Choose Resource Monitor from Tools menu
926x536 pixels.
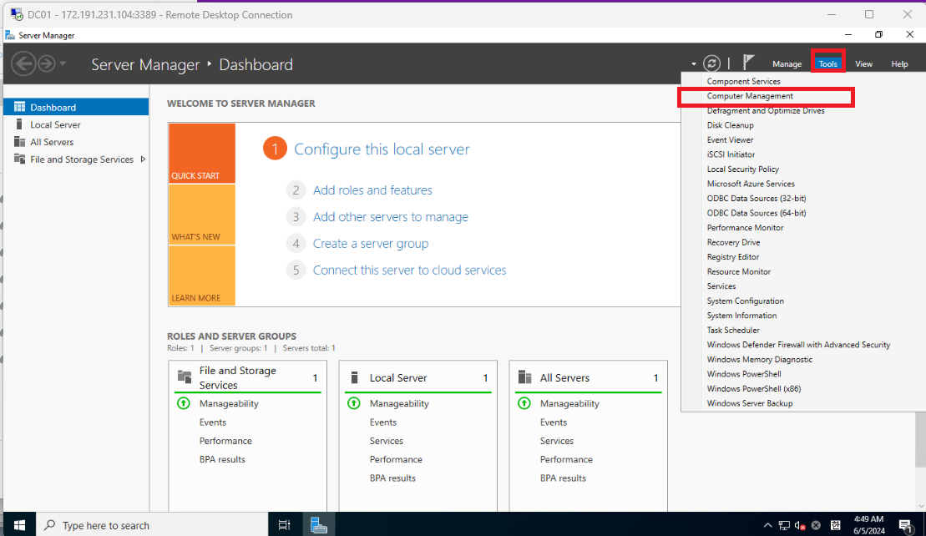pos(739,271)
